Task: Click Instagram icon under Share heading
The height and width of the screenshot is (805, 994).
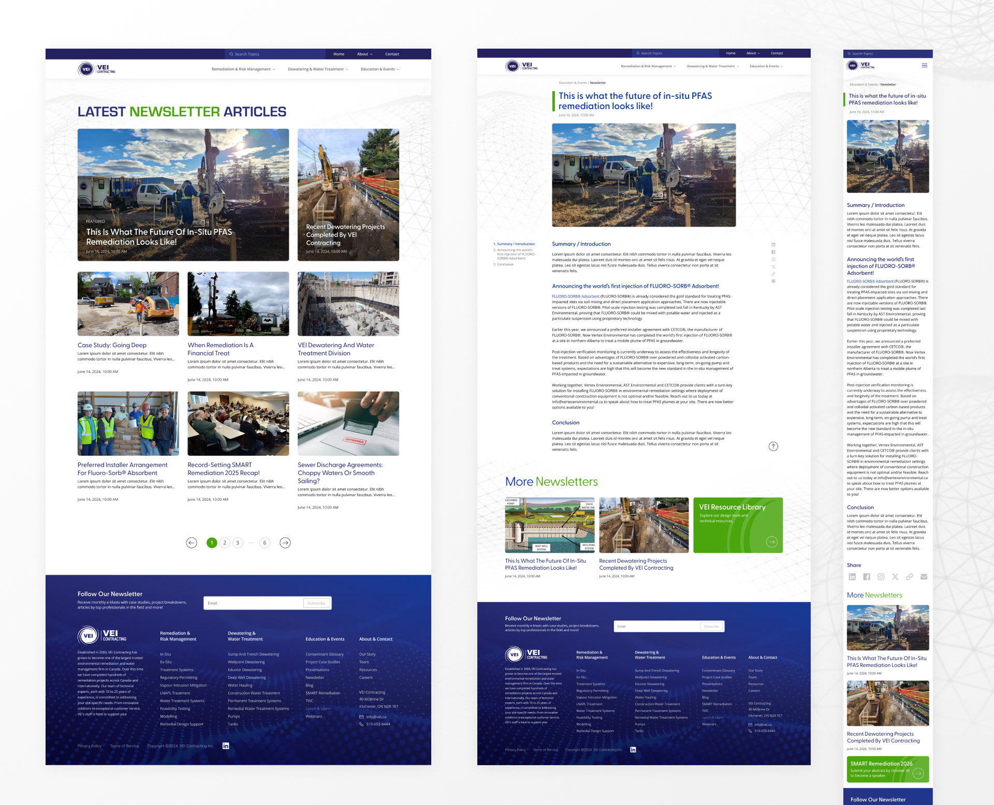Action: (881, 577)
